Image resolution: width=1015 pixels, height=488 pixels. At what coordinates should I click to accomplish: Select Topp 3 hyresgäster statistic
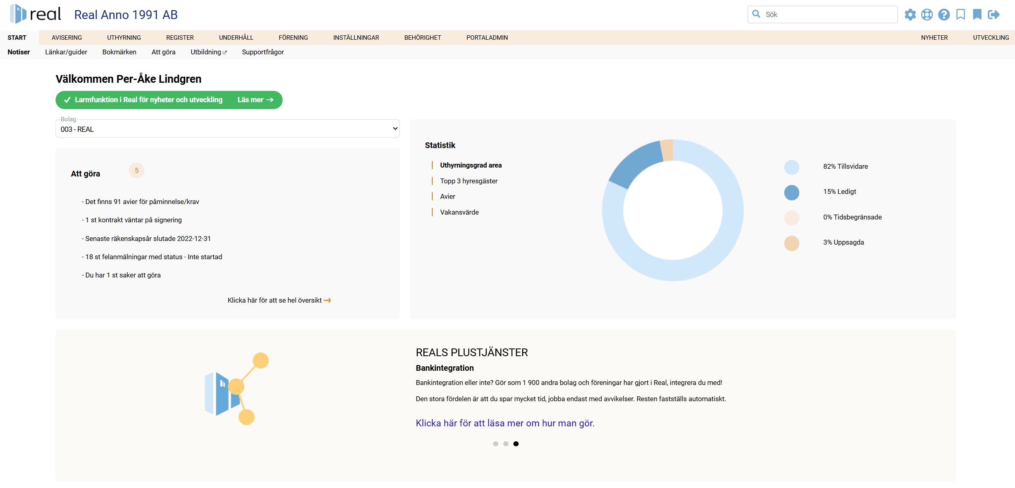click(x=468, y=181)
